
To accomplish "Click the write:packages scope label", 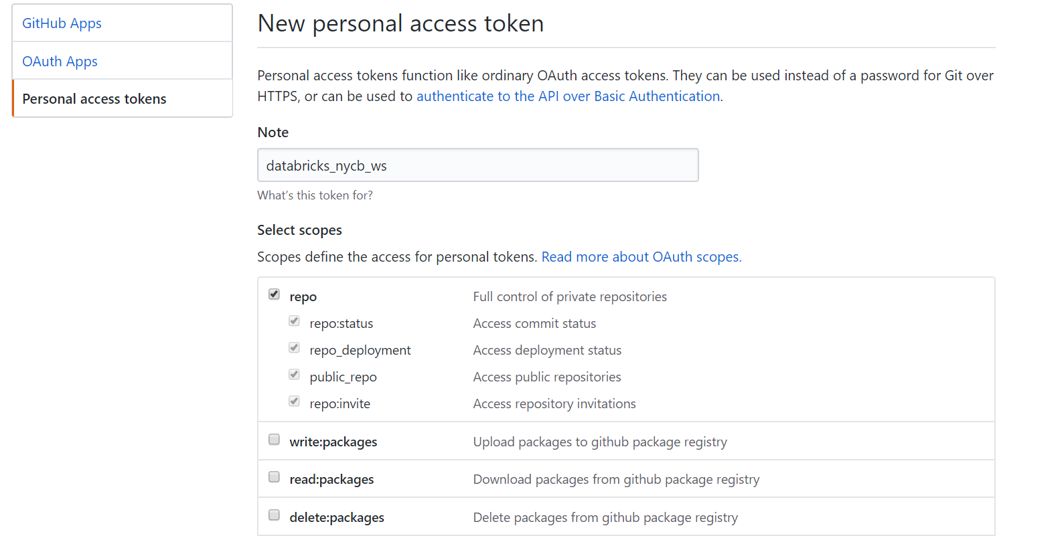I will pos(333,441).
